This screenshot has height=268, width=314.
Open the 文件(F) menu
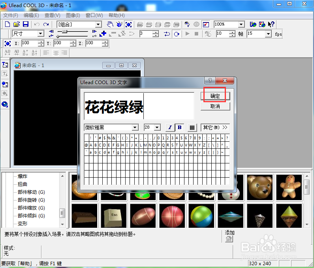tap(11, 15)
